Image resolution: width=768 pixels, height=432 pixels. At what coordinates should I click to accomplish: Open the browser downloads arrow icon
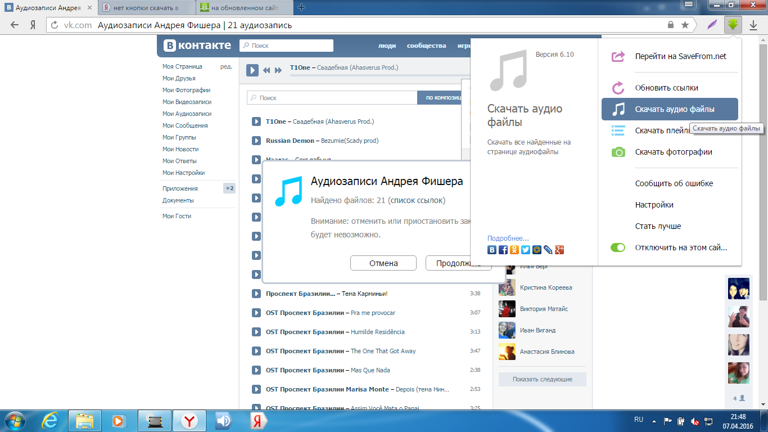pos(753,25)
